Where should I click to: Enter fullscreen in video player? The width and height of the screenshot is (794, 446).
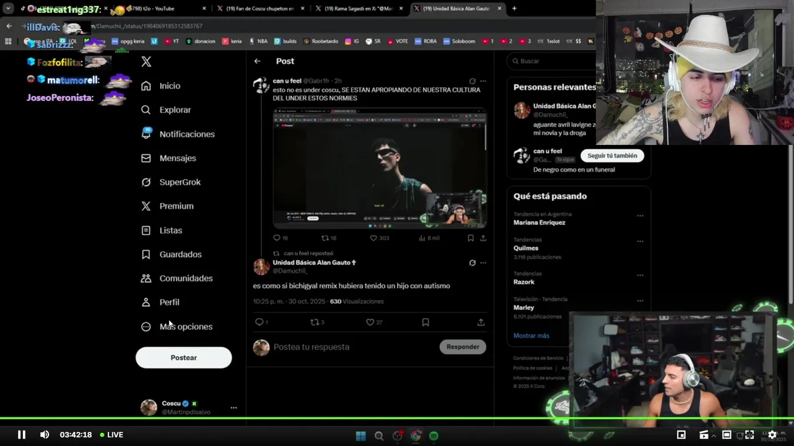(x=749, y=435)
